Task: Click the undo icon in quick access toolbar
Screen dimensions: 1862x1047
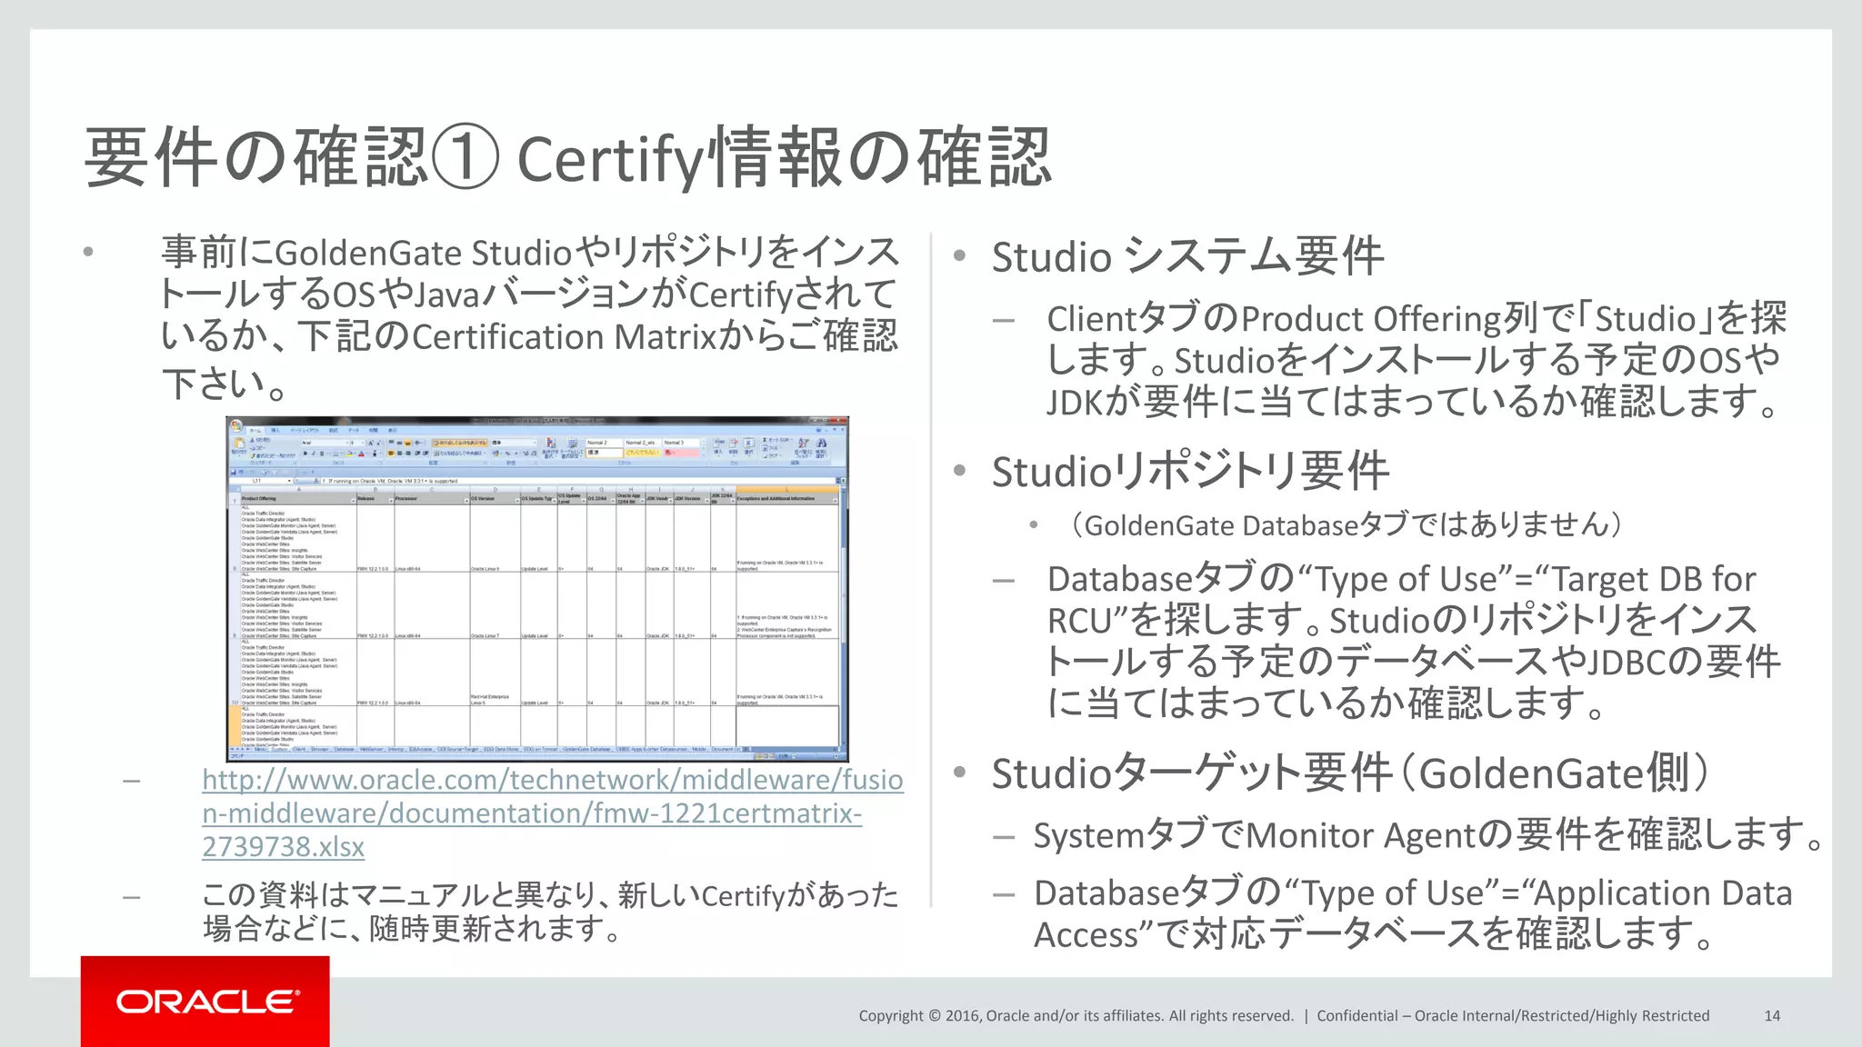Action: (241, 473)
